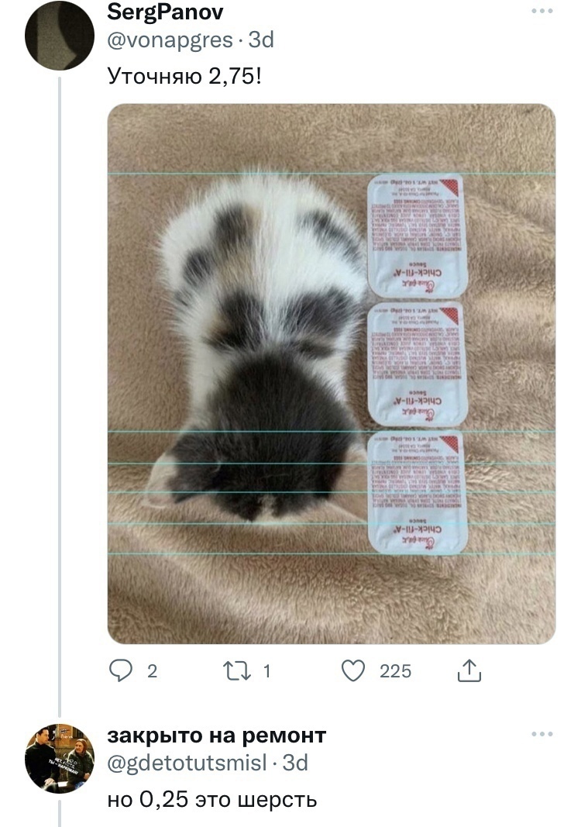Screen dimensions: 581x827
Task: Click the 3d timestamp on SergPanov's tweet
Action: [261, 40]
